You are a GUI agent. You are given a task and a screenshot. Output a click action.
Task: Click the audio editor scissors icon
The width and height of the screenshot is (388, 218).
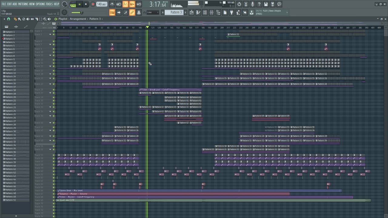click(246, 4)
